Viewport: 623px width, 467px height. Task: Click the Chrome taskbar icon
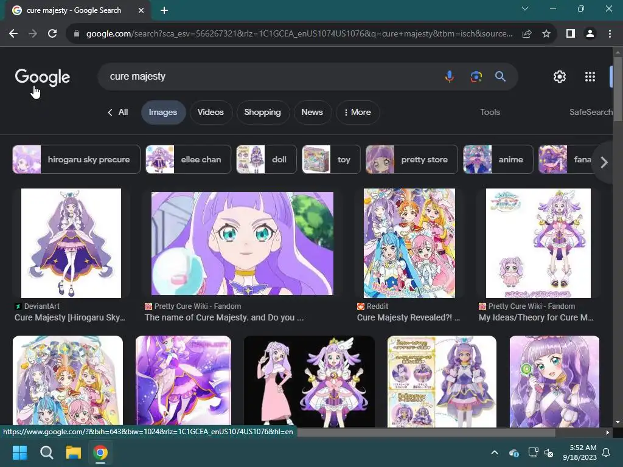click(x=100, y=452)
